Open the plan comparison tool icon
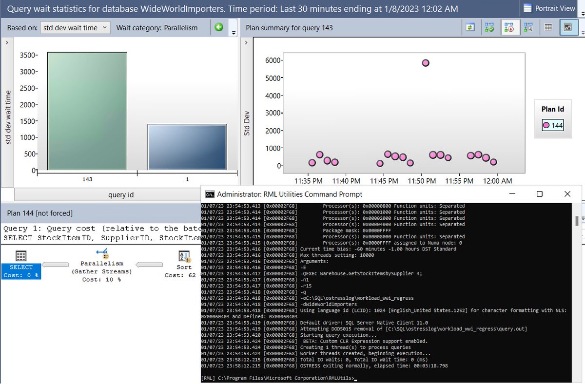 pyautogui.click(x=528, y=27)
